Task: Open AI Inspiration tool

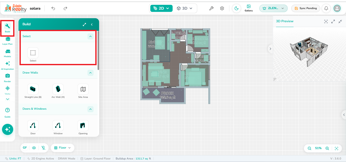Action: click(x=7, y=65)
